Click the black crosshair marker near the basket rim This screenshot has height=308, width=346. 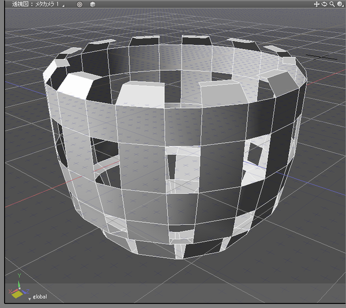(x=321, y=56)
